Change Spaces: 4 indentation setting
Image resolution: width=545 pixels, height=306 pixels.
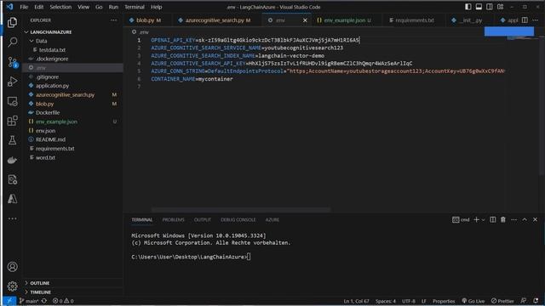tap(386, 301)
